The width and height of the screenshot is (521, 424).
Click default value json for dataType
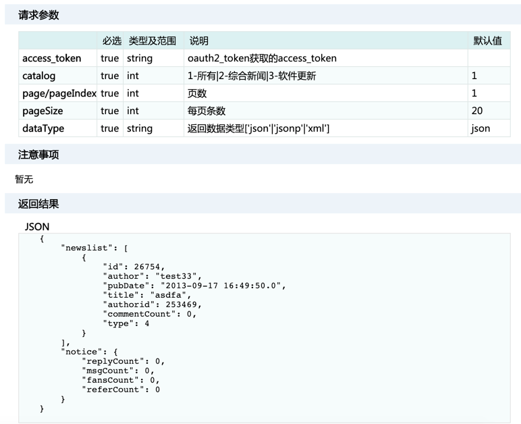[x=481, y=128]
